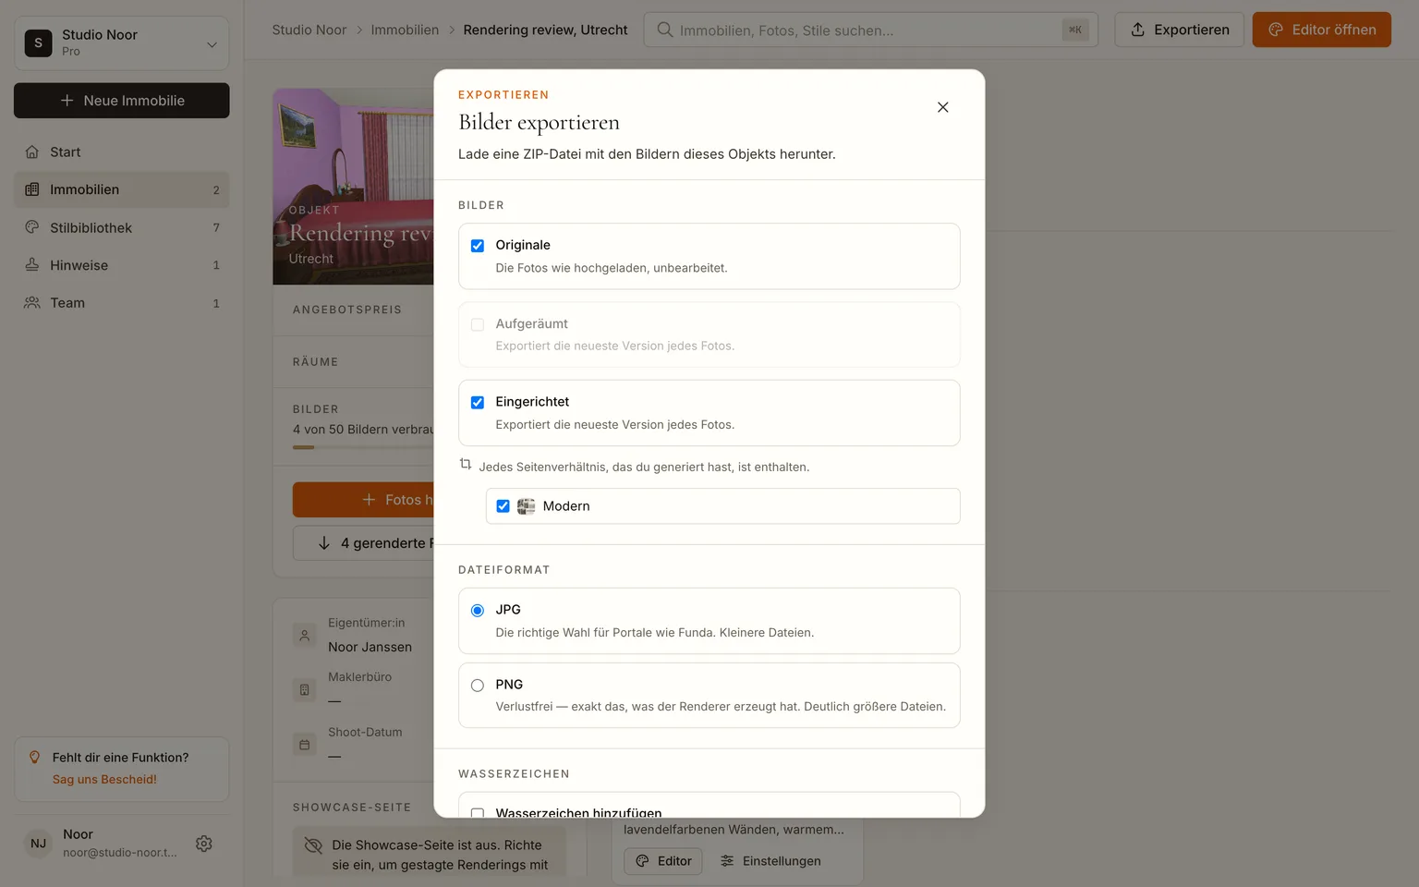Click the Studio Noor S logo
The width and height of the screenshot is (1419, 887).
pyautogui.click(x=38, y=43)
